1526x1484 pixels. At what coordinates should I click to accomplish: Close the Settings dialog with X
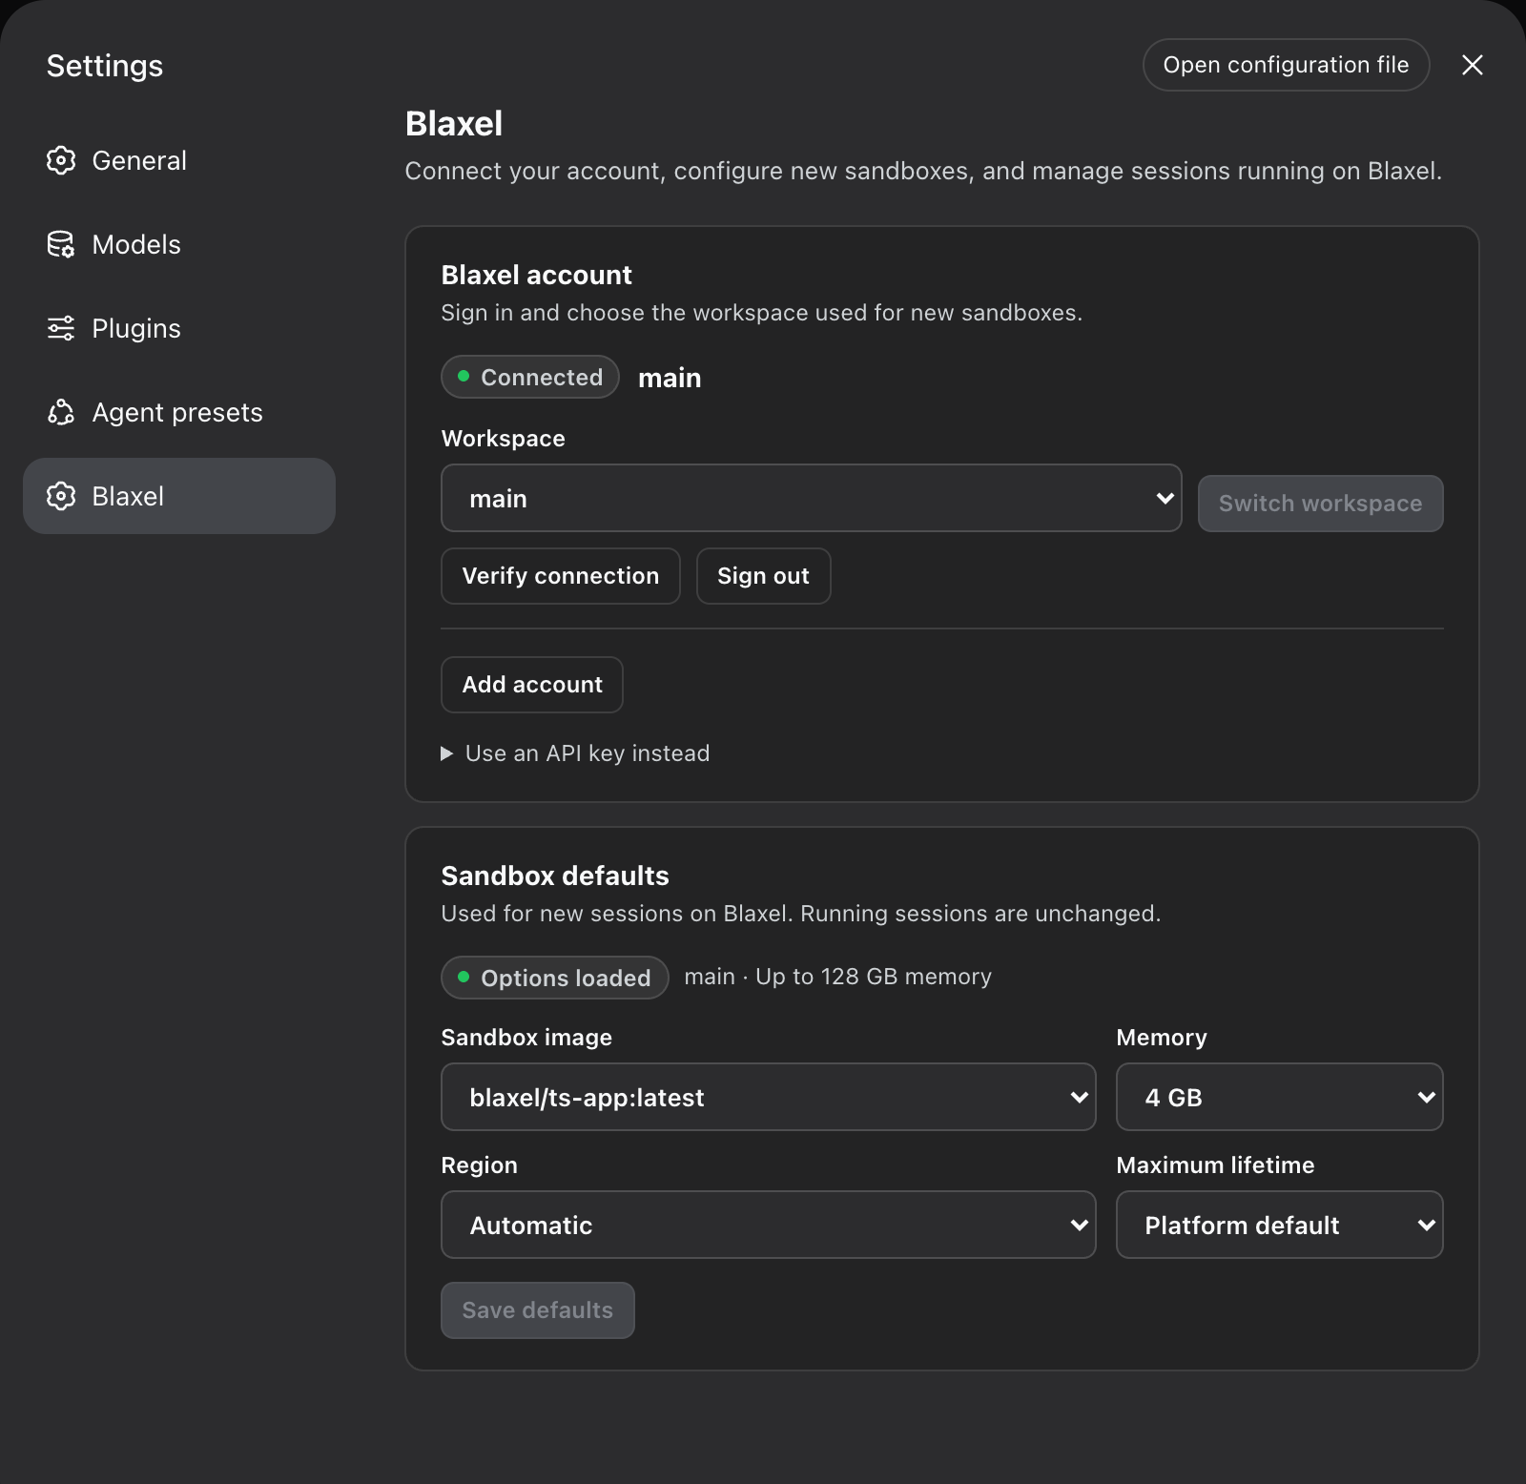click(x=1473, y=65)
